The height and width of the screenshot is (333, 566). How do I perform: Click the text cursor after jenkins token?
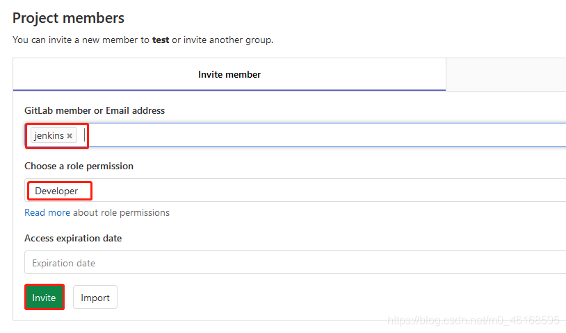[x=85, y=136]
